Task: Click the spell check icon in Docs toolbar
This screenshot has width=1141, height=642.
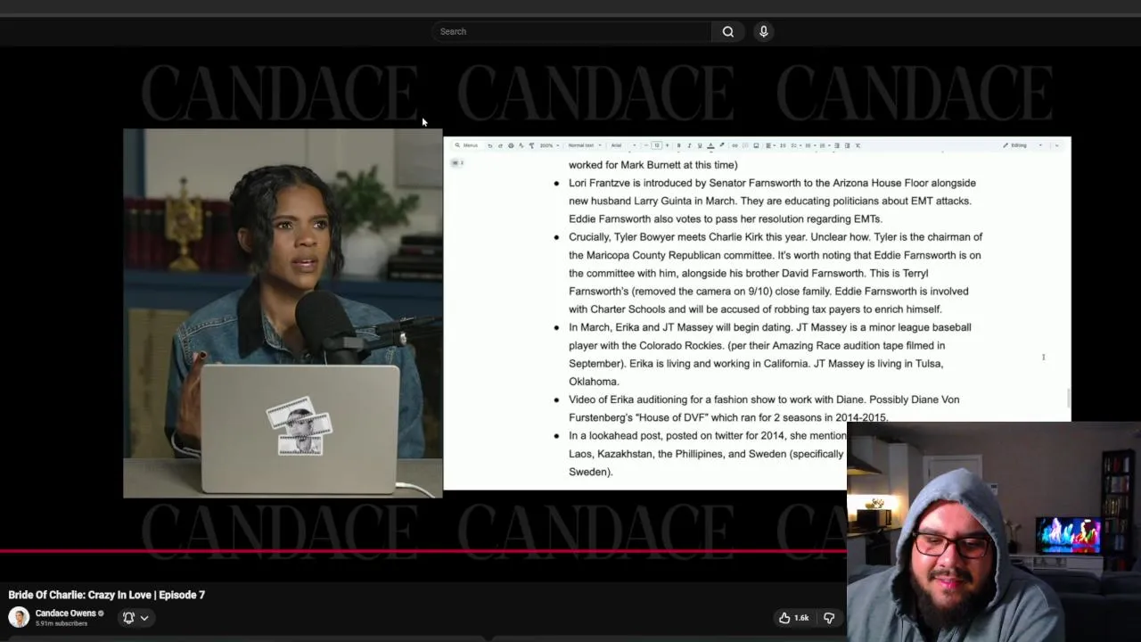Action: [x=521, y=145]
